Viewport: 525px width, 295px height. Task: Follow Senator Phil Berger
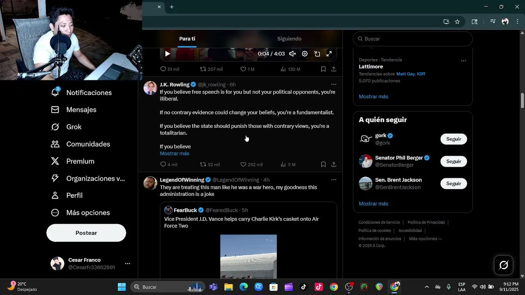(454, 161)
